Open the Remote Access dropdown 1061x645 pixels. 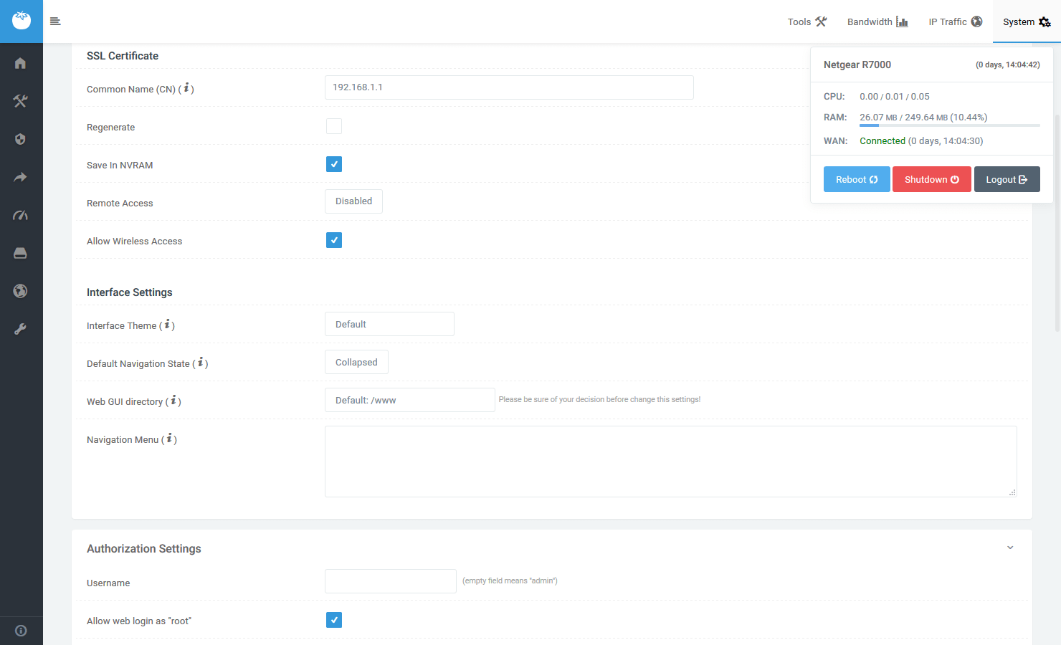click(353, 201)
